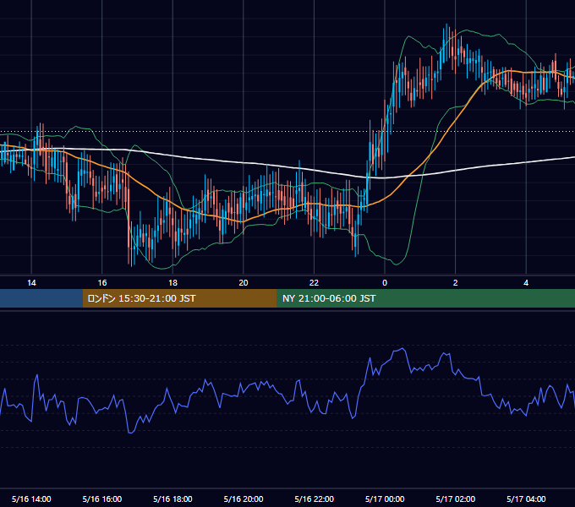Click the hour label 0 on price chart axis
The image size is (575, 507).
[385, 283]
